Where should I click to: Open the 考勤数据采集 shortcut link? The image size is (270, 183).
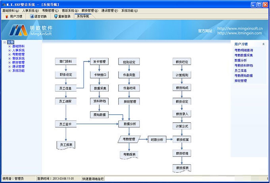pyautogui.click(x=243, y=56)
